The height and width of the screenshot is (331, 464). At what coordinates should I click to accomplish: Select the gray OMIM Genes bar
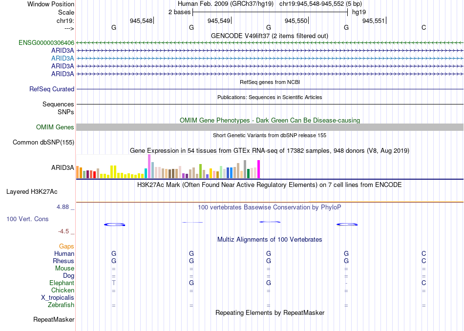270,127
